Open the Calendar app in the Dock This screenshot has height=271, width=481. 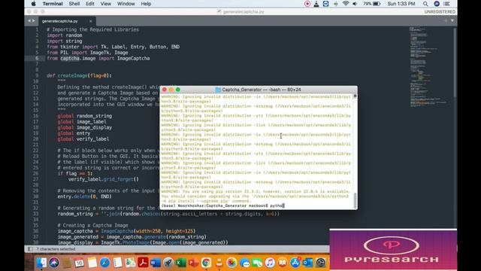tap(80, 263)
